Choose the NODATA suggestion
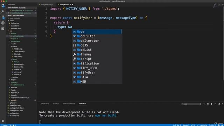Viewport: 224px width, 126px height. pos(97,77)
